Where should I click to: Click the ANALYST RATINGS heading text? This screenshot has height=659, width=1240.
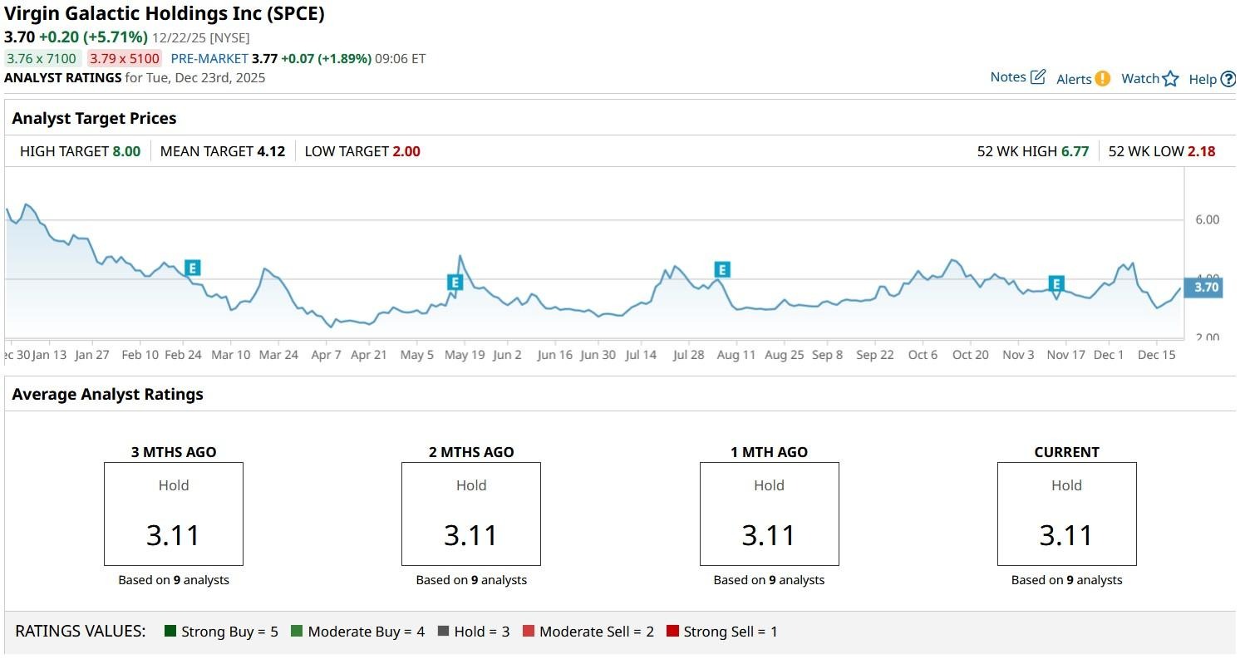[x=62, y=78]
